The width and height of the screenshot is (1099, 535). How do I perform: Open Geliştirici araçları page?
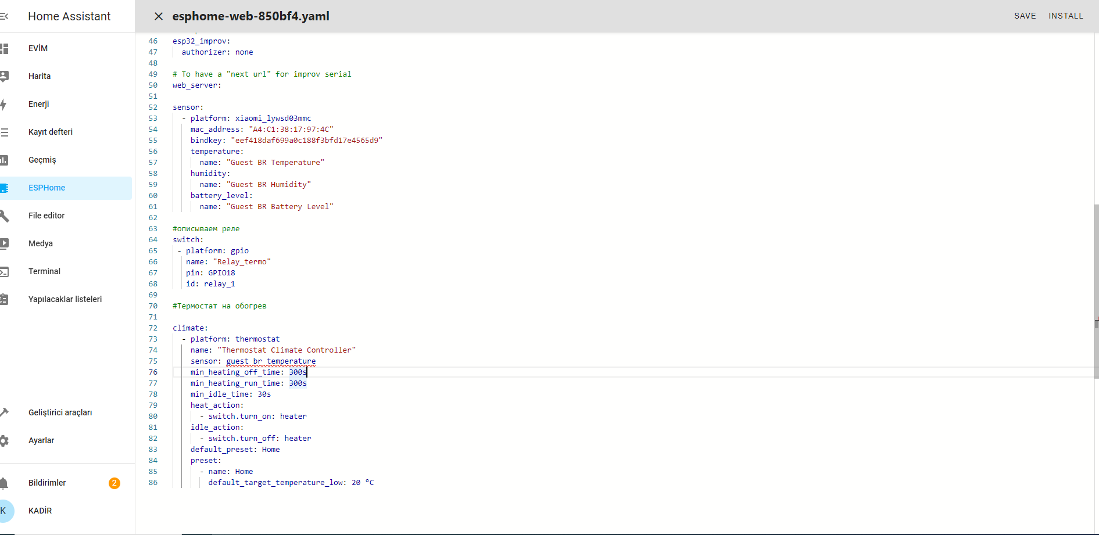click(60, 413)
